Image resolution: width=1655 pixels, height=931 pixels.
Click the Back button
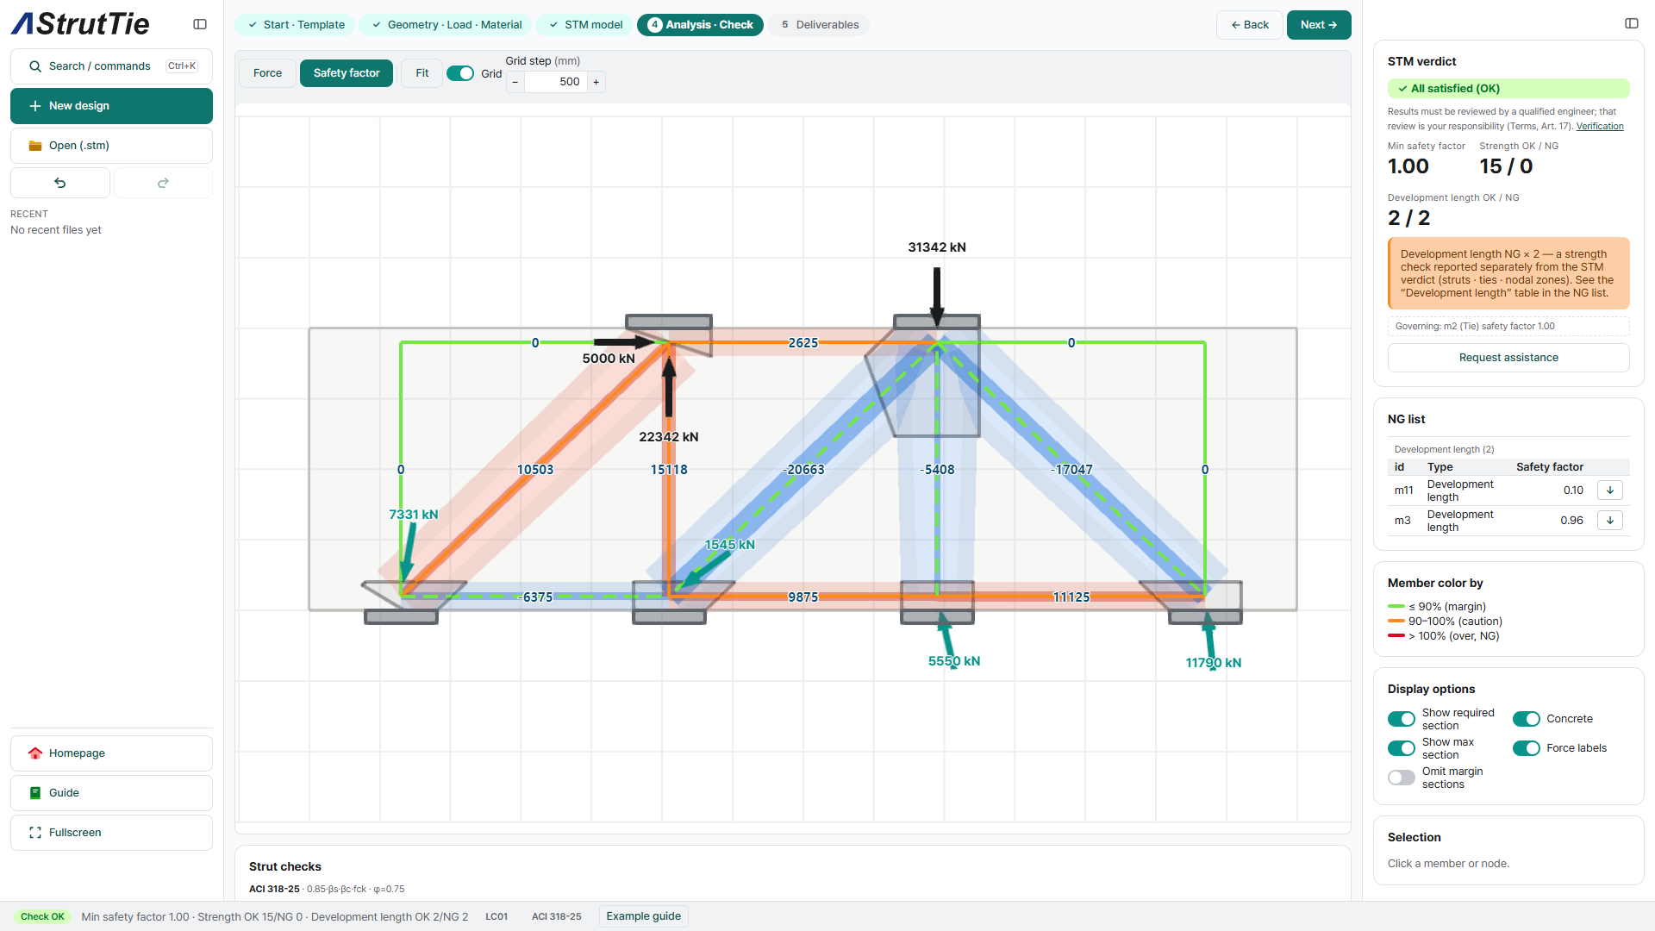tap(1250, 25)
